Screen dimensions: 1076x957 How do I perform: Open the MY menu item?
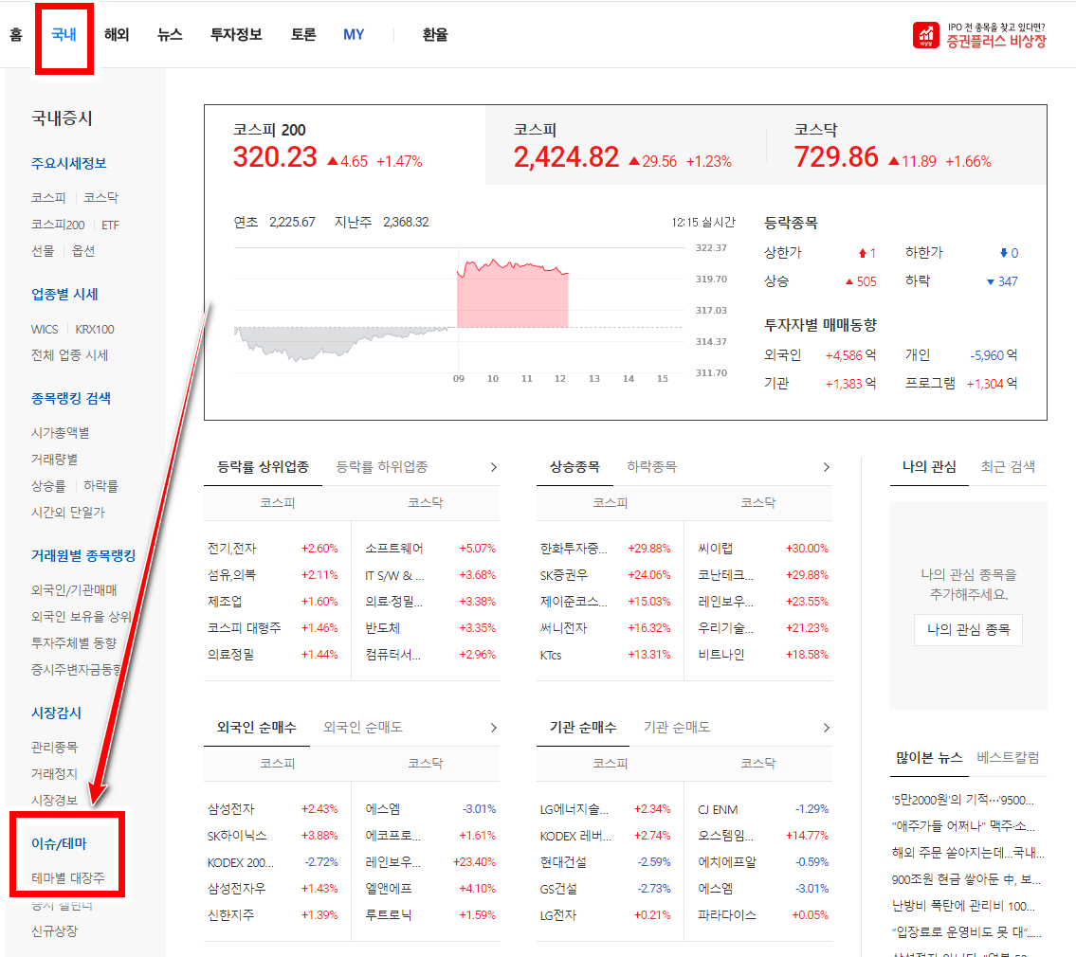[x=354, y=34]
